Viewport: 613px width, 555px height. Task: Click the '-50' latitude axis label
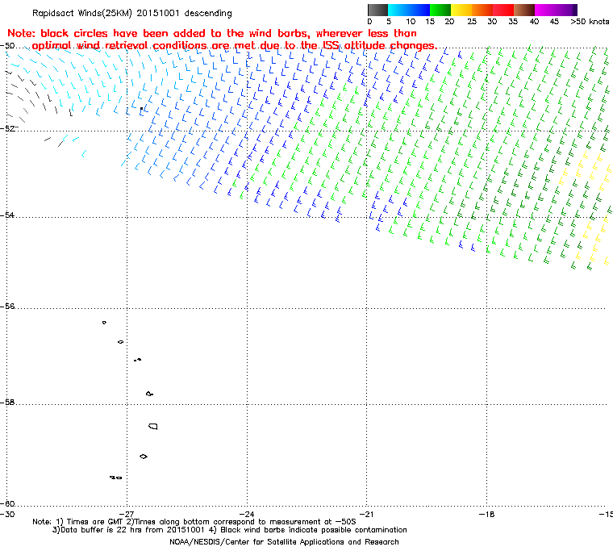7,46
